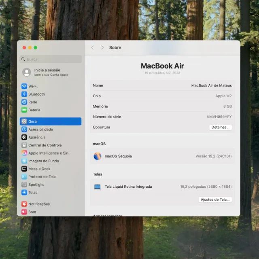This screenshot has height=259, width=259.
Task: Open the Notificações bell icon
Action: 24,204
